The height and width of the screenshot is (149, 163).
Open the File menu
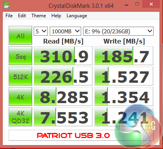pos(9,16)
